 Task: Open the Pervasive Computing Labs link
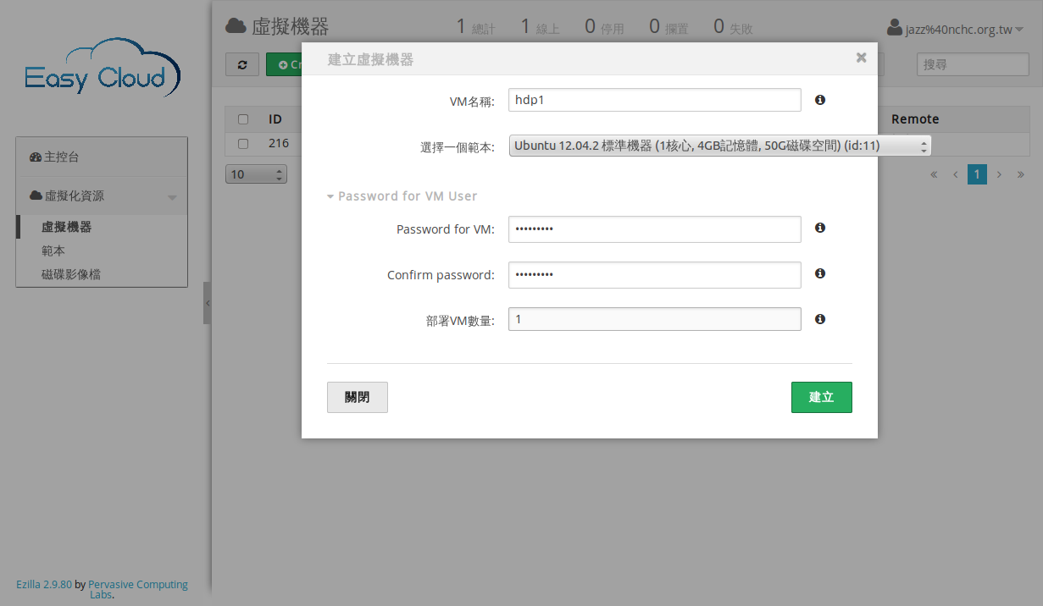[137, 585]
